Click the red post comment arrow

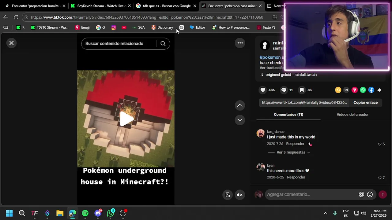pos(383,194)
